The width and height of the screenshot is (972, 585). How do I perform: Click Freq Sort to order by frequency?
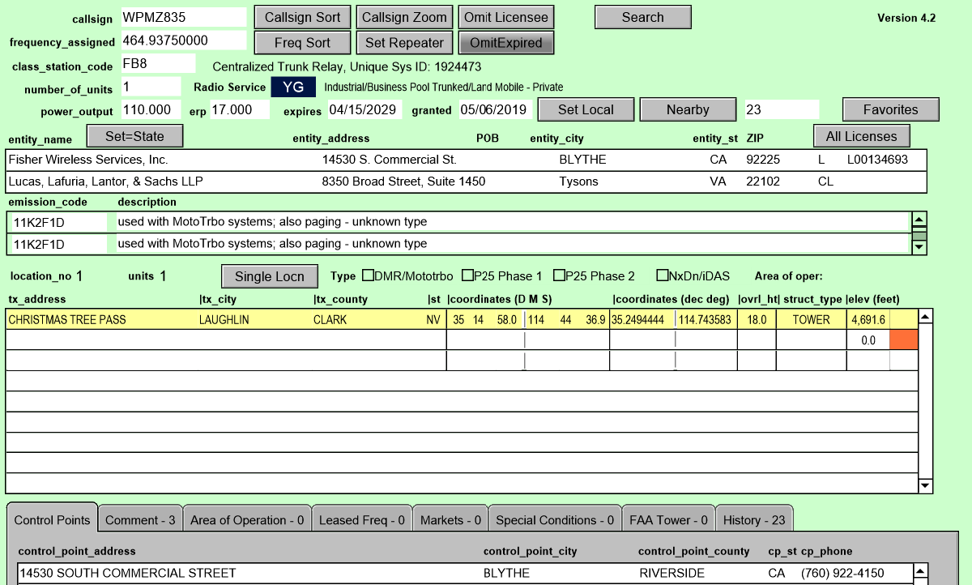click(302, 42)
